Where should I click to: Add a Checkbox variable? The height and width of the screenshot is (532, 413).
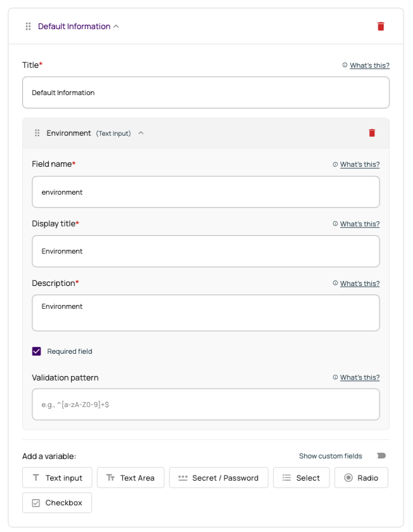(x=57, y=502)
